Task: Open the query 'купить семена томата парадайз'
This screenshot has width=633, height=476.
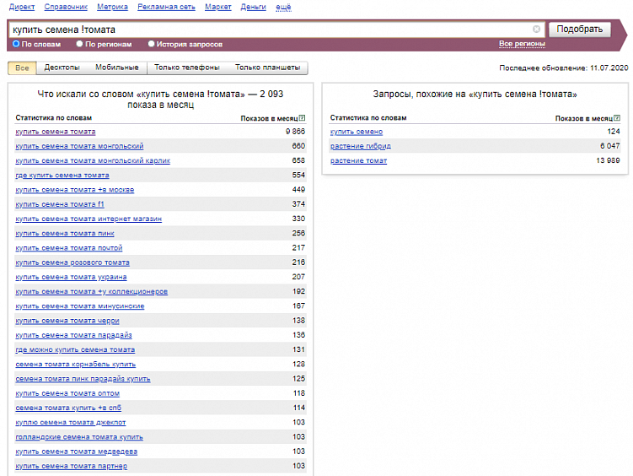Action: (73, 335)
